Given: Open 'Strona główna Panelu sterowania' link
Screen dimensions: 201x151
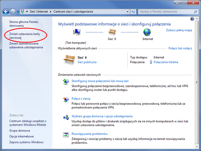Looking at the screenshot, I should [24, 24].
